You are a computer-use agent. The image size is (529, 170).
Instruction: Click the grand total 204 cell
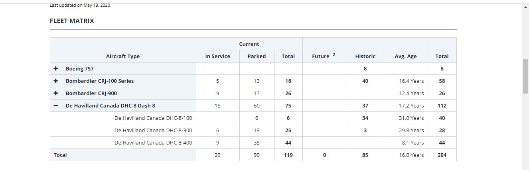(x=442, y=155)
